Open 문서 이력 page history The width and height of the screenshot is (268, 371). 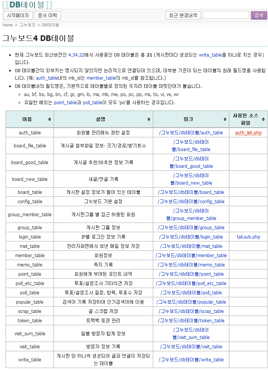coord(48,16)
